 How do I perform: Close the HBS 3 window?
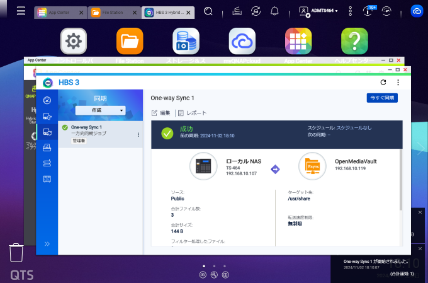[405, 70]
